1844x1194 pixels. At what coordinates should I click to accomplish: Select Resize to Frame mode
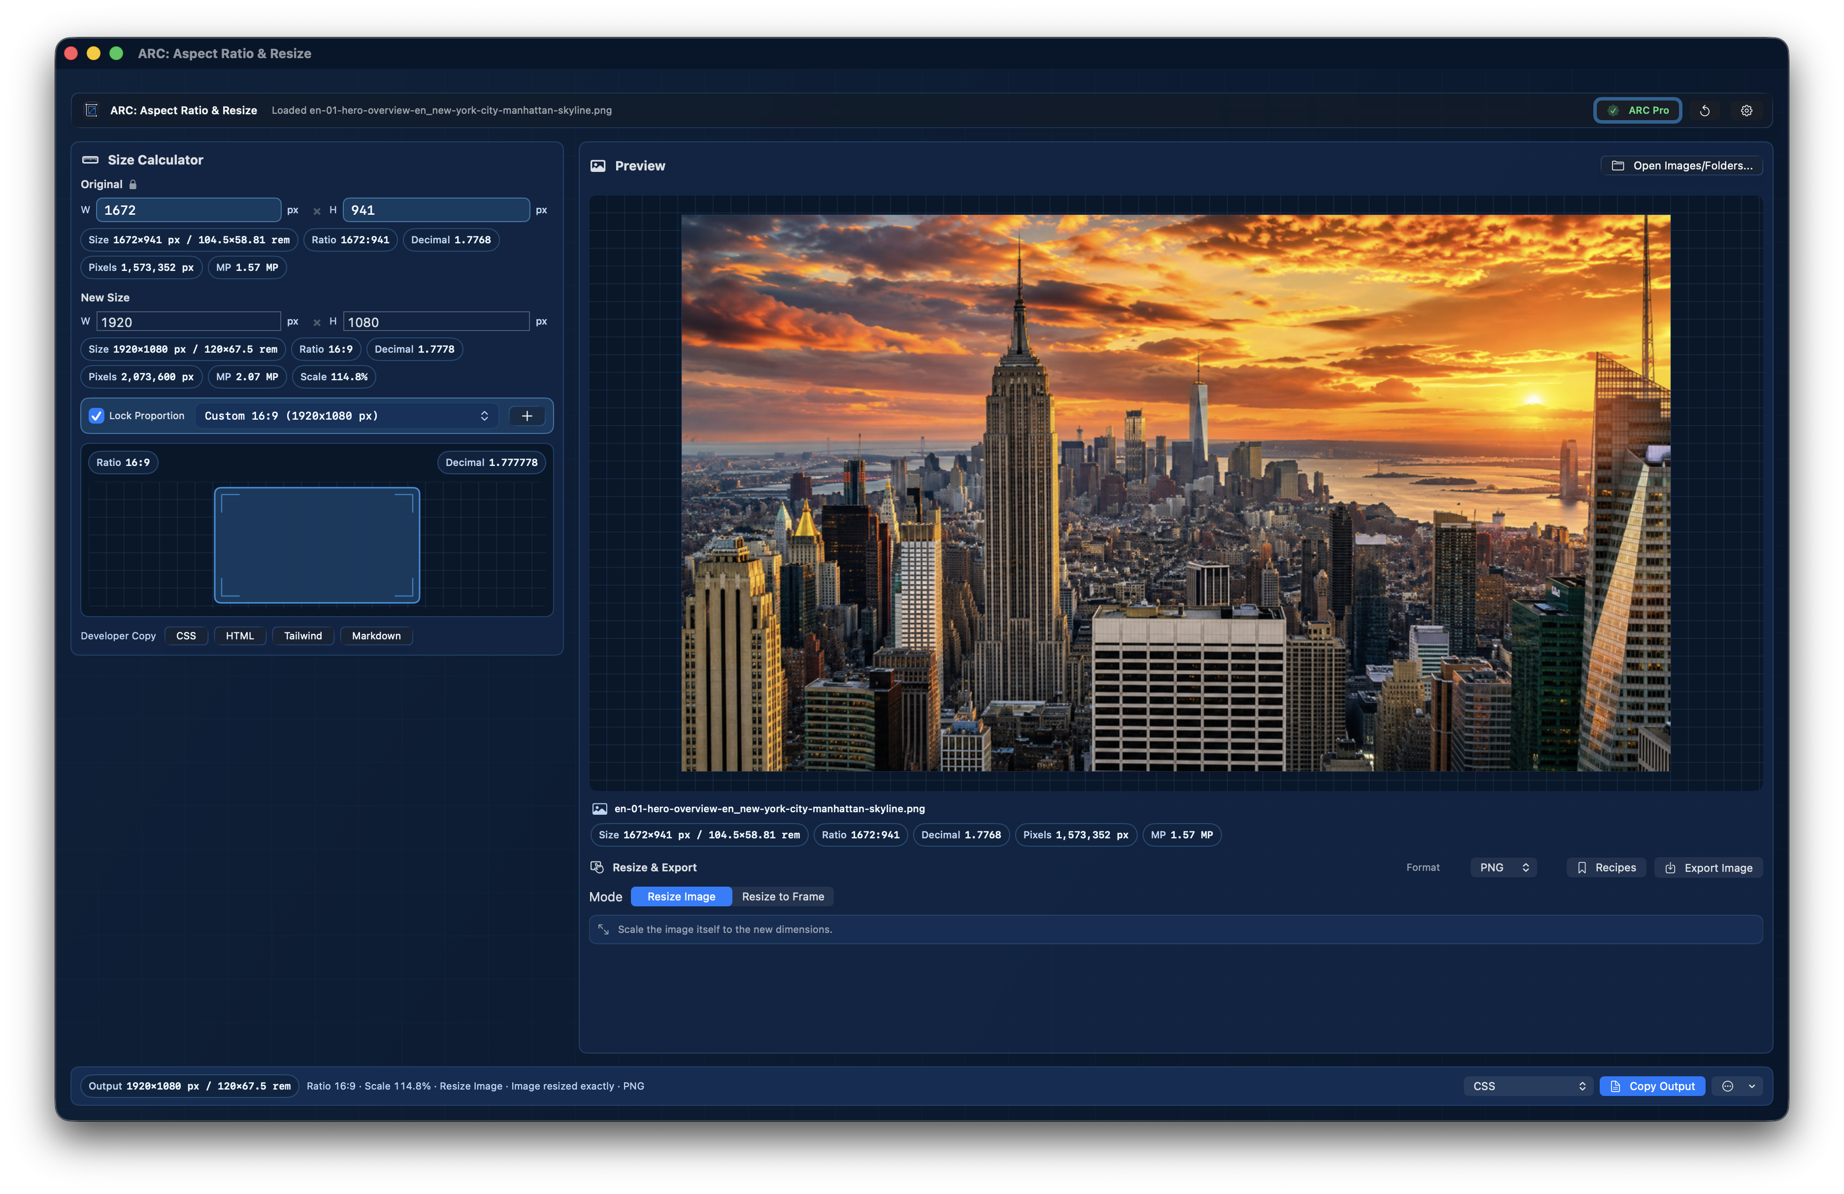(783, 896)
